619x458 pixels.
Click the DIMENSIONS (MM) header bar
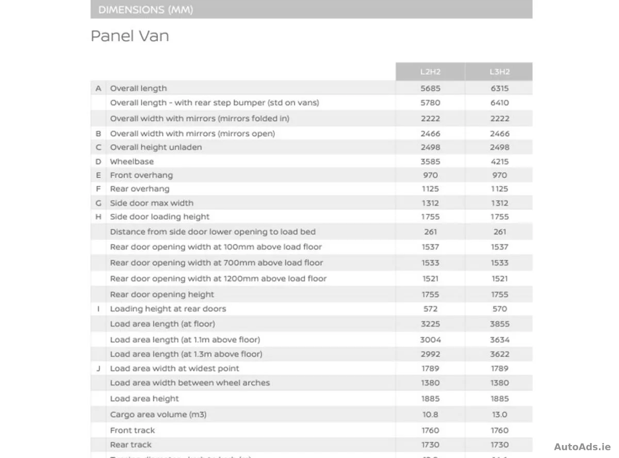click(x=311, y=9)
